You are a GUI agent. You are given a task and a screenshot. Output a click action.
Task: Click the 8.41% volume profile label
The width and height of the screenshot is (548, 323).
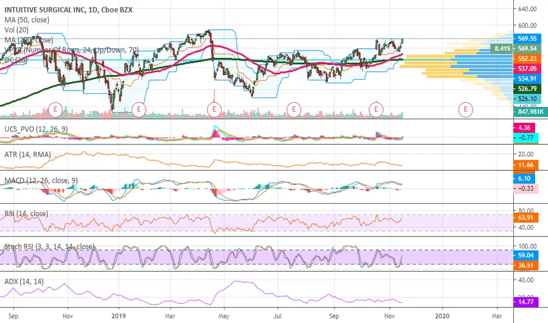click(x=502, y=49)
